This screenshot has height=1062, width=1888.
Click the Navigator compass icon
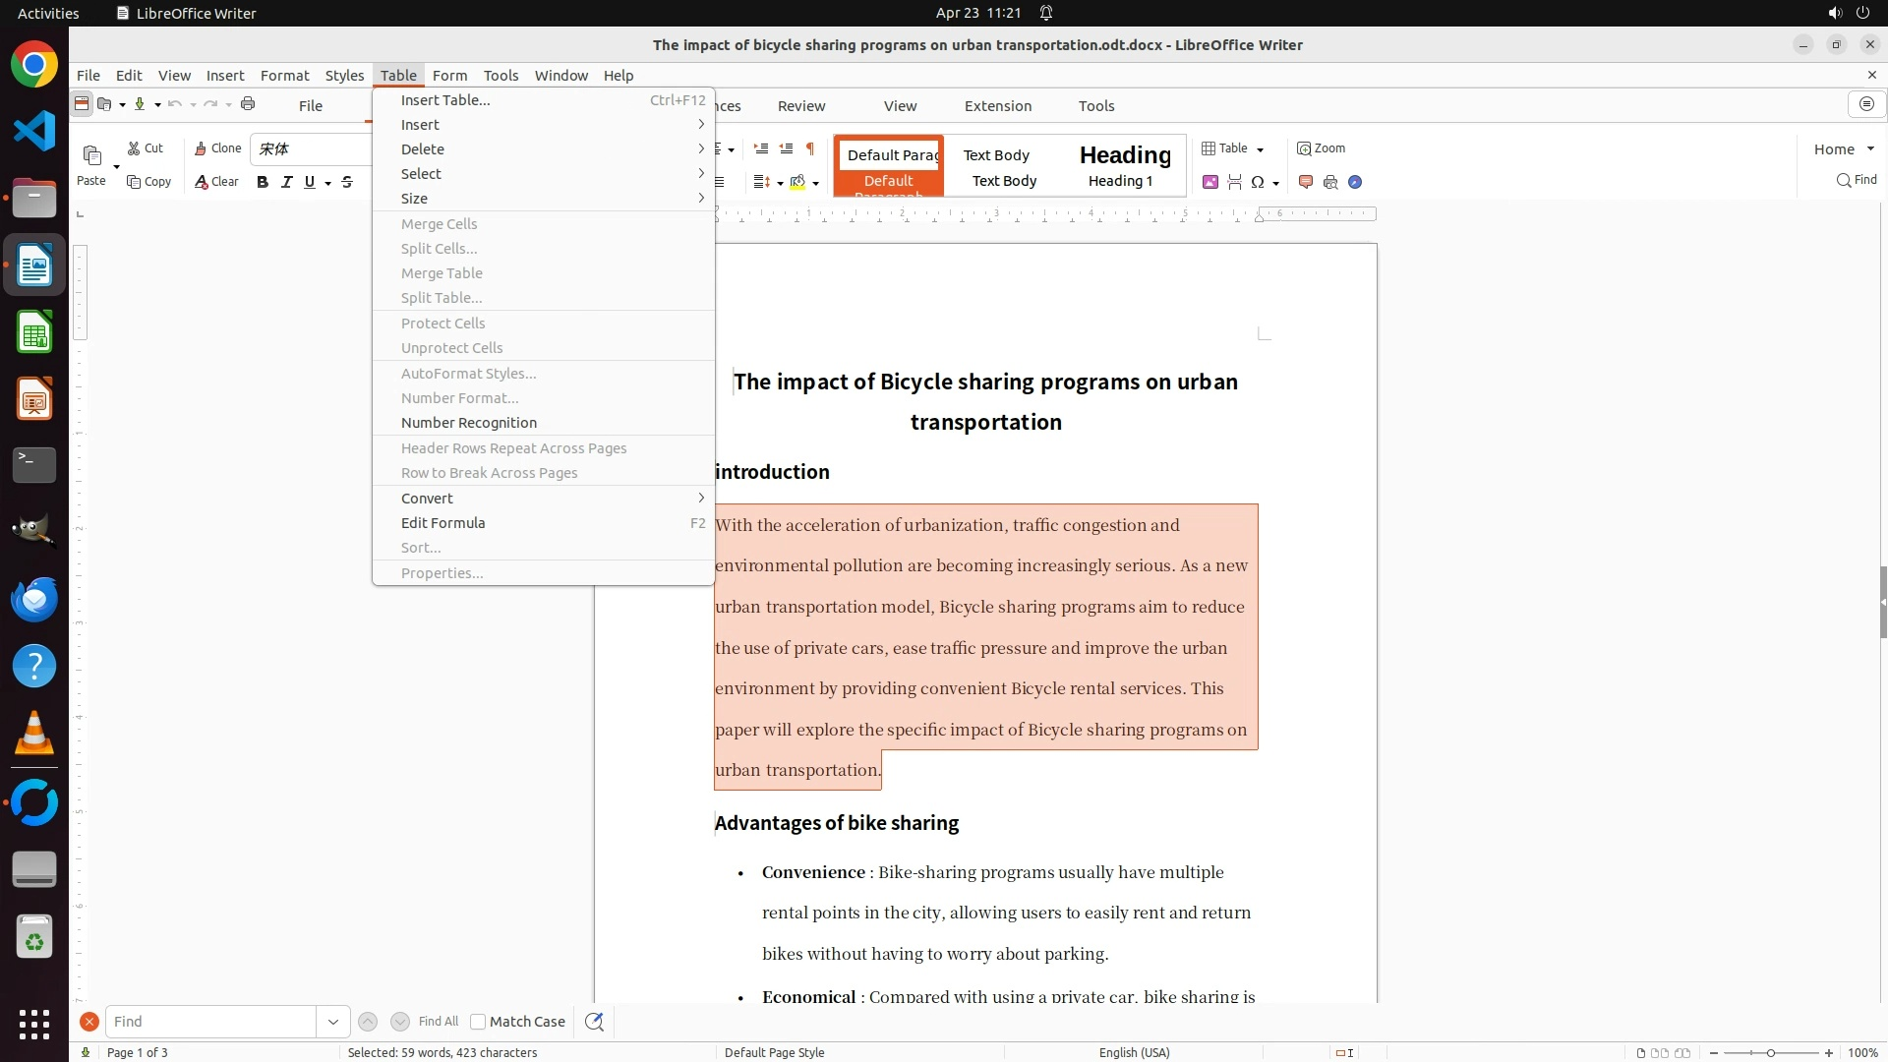(1355, 182)
